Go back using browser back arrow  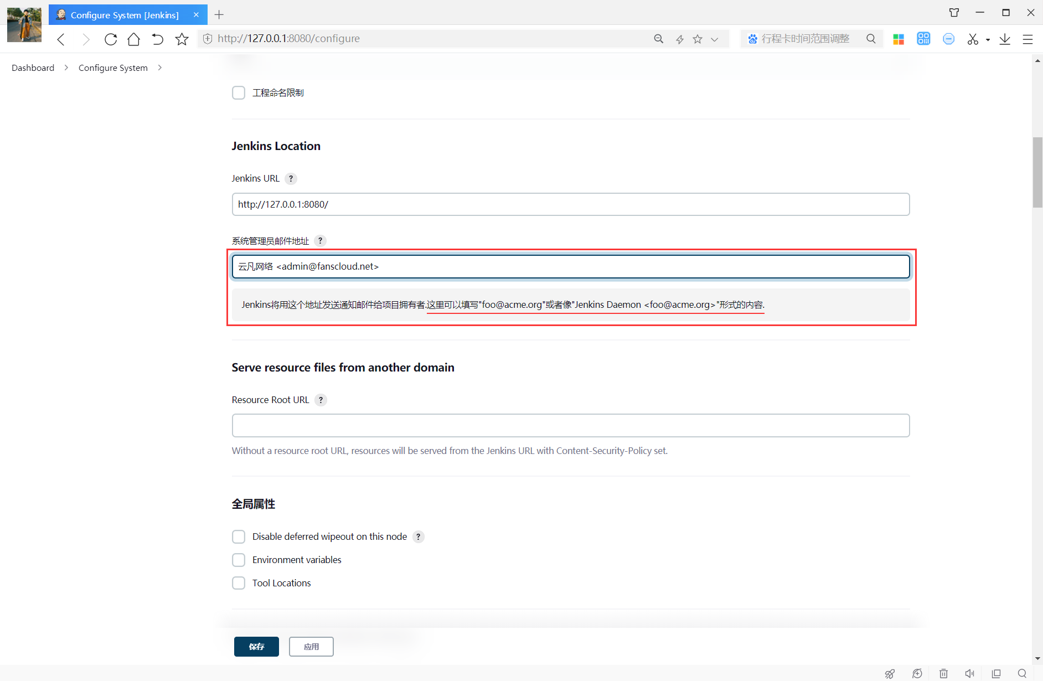click(x=61, y=39)
